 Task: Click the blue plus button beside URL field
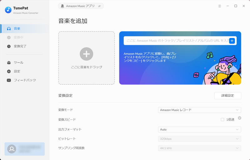click(232, 41)
